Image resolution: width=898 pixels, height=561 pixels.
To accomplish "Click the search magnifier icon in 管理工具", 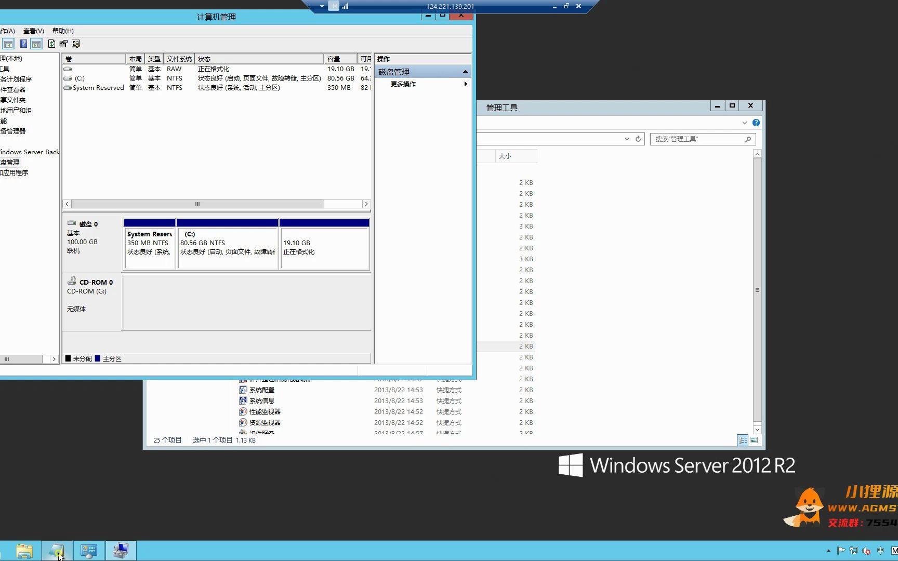I will click(x=748, y=139).
